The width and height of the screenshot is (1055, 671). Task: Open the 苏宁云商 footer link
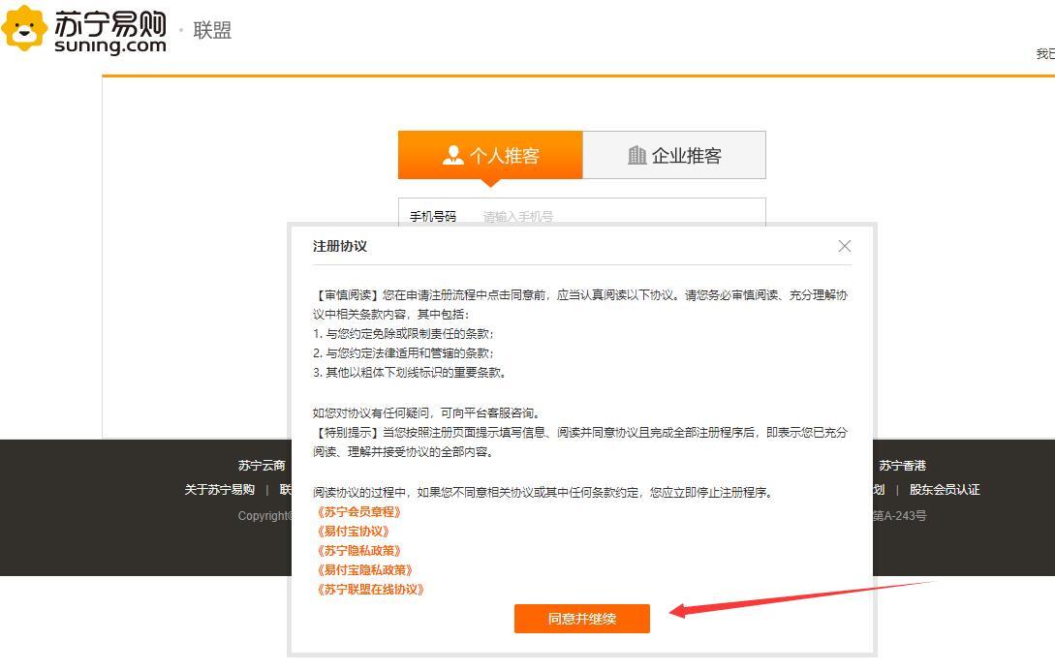point(262,466)
